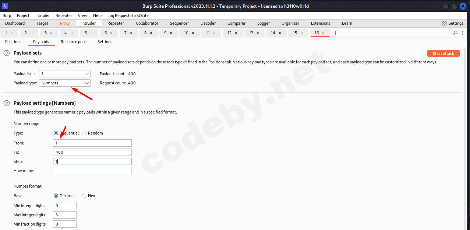Open the Help menu
470x230 pixels.
(x=98, y=15)
